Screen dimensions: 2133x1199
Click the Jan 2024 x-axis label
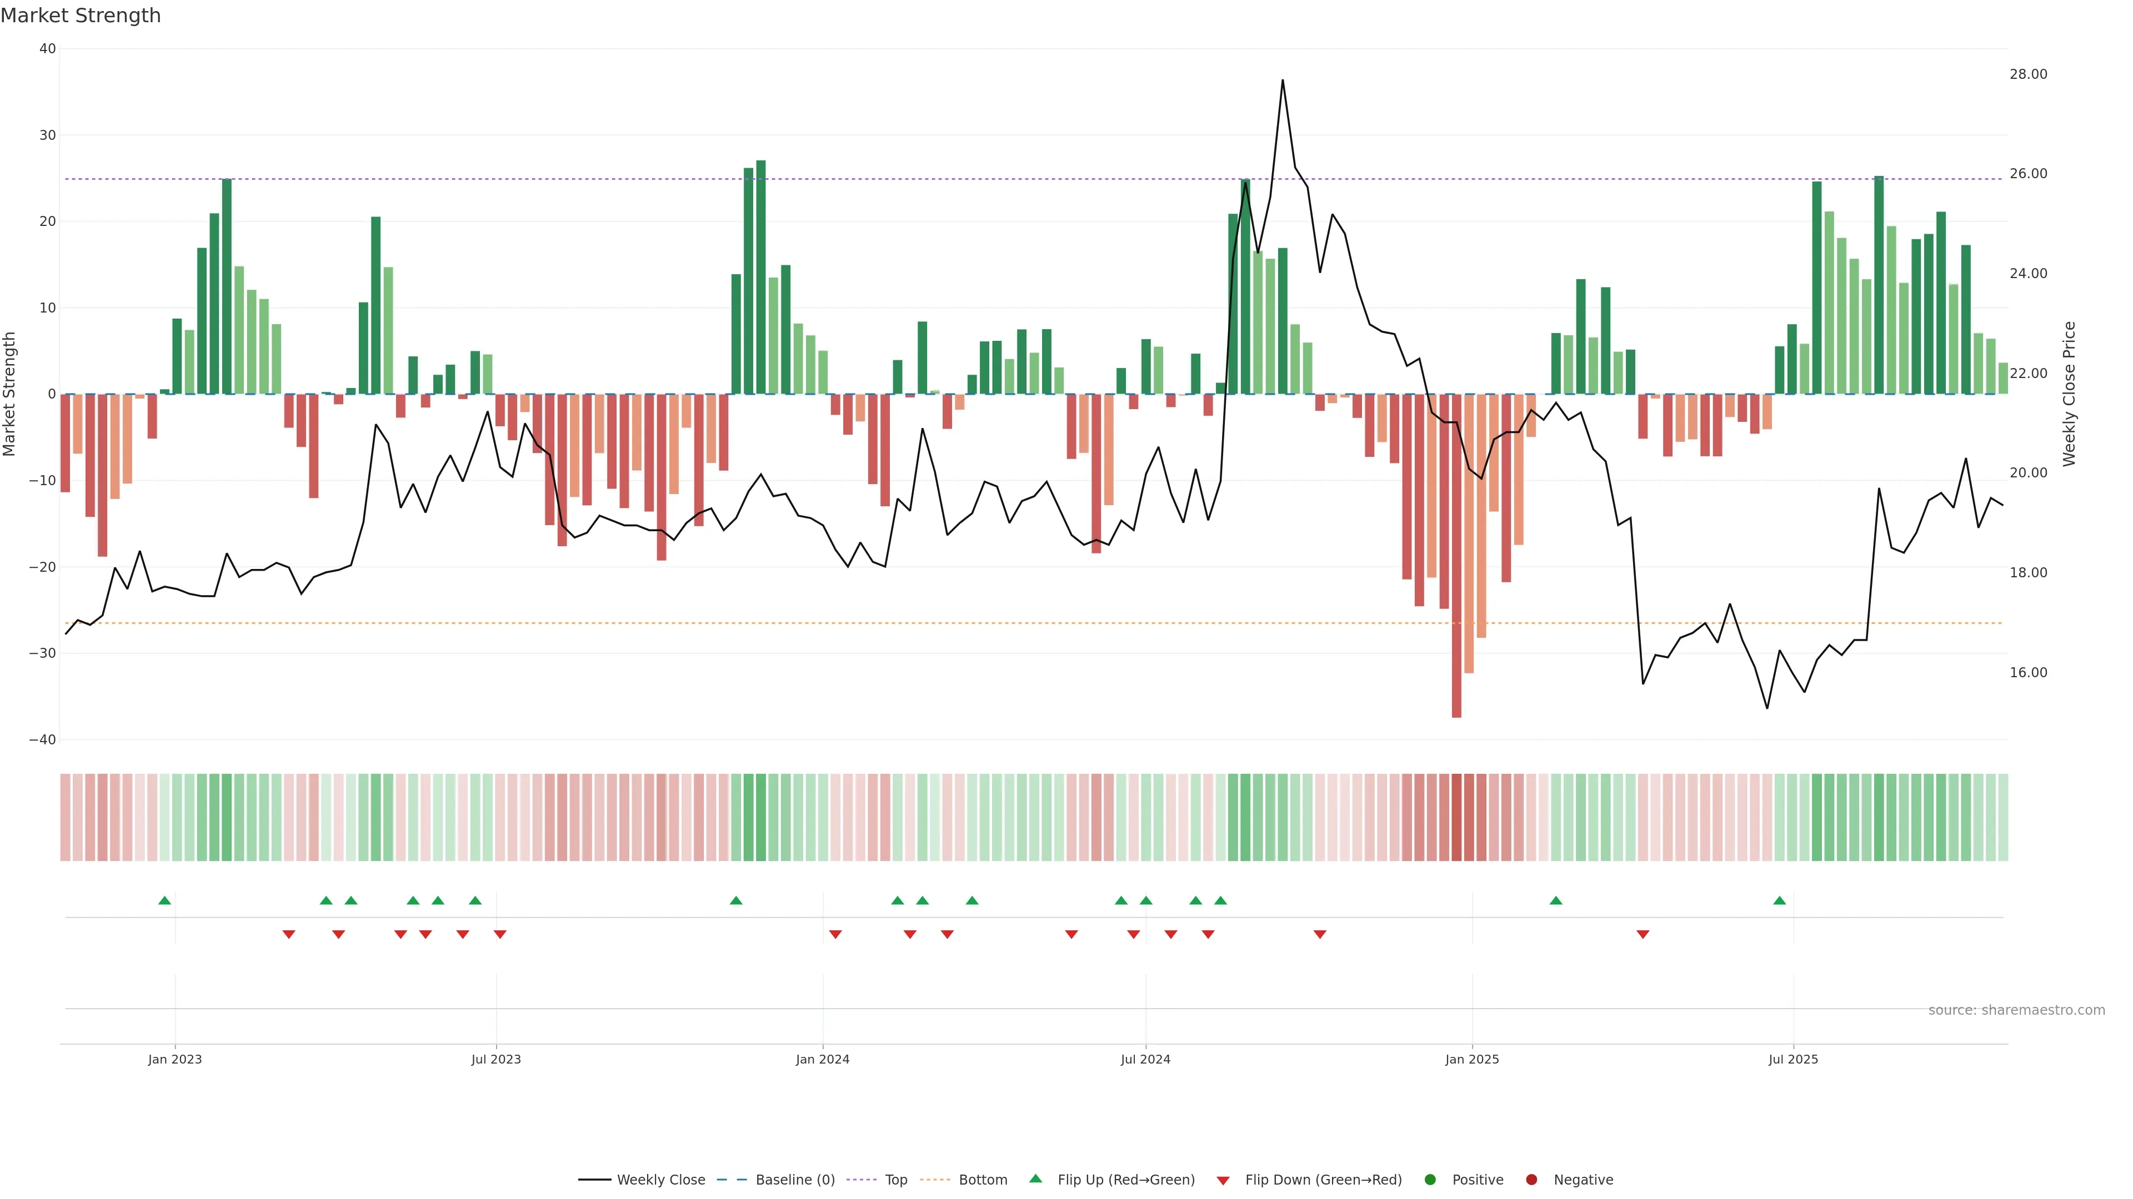[x=822, y=1059]
